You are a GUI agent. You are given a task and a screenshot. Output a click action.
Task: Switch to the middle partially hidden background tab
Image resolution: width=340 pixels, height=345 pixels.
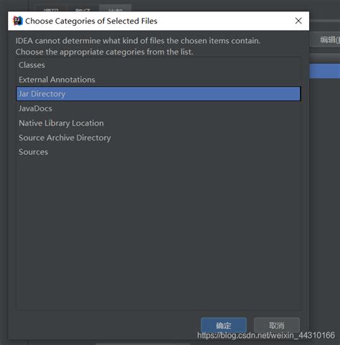coord(82,9)
